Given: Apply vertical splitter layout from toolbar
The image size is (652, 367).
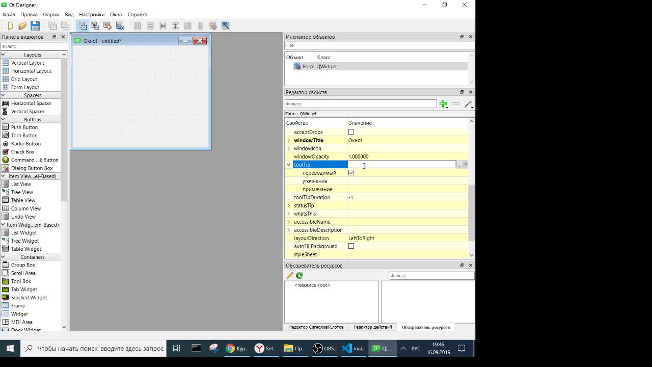Looking at the screenshot, I should click(x=175, y=25).
